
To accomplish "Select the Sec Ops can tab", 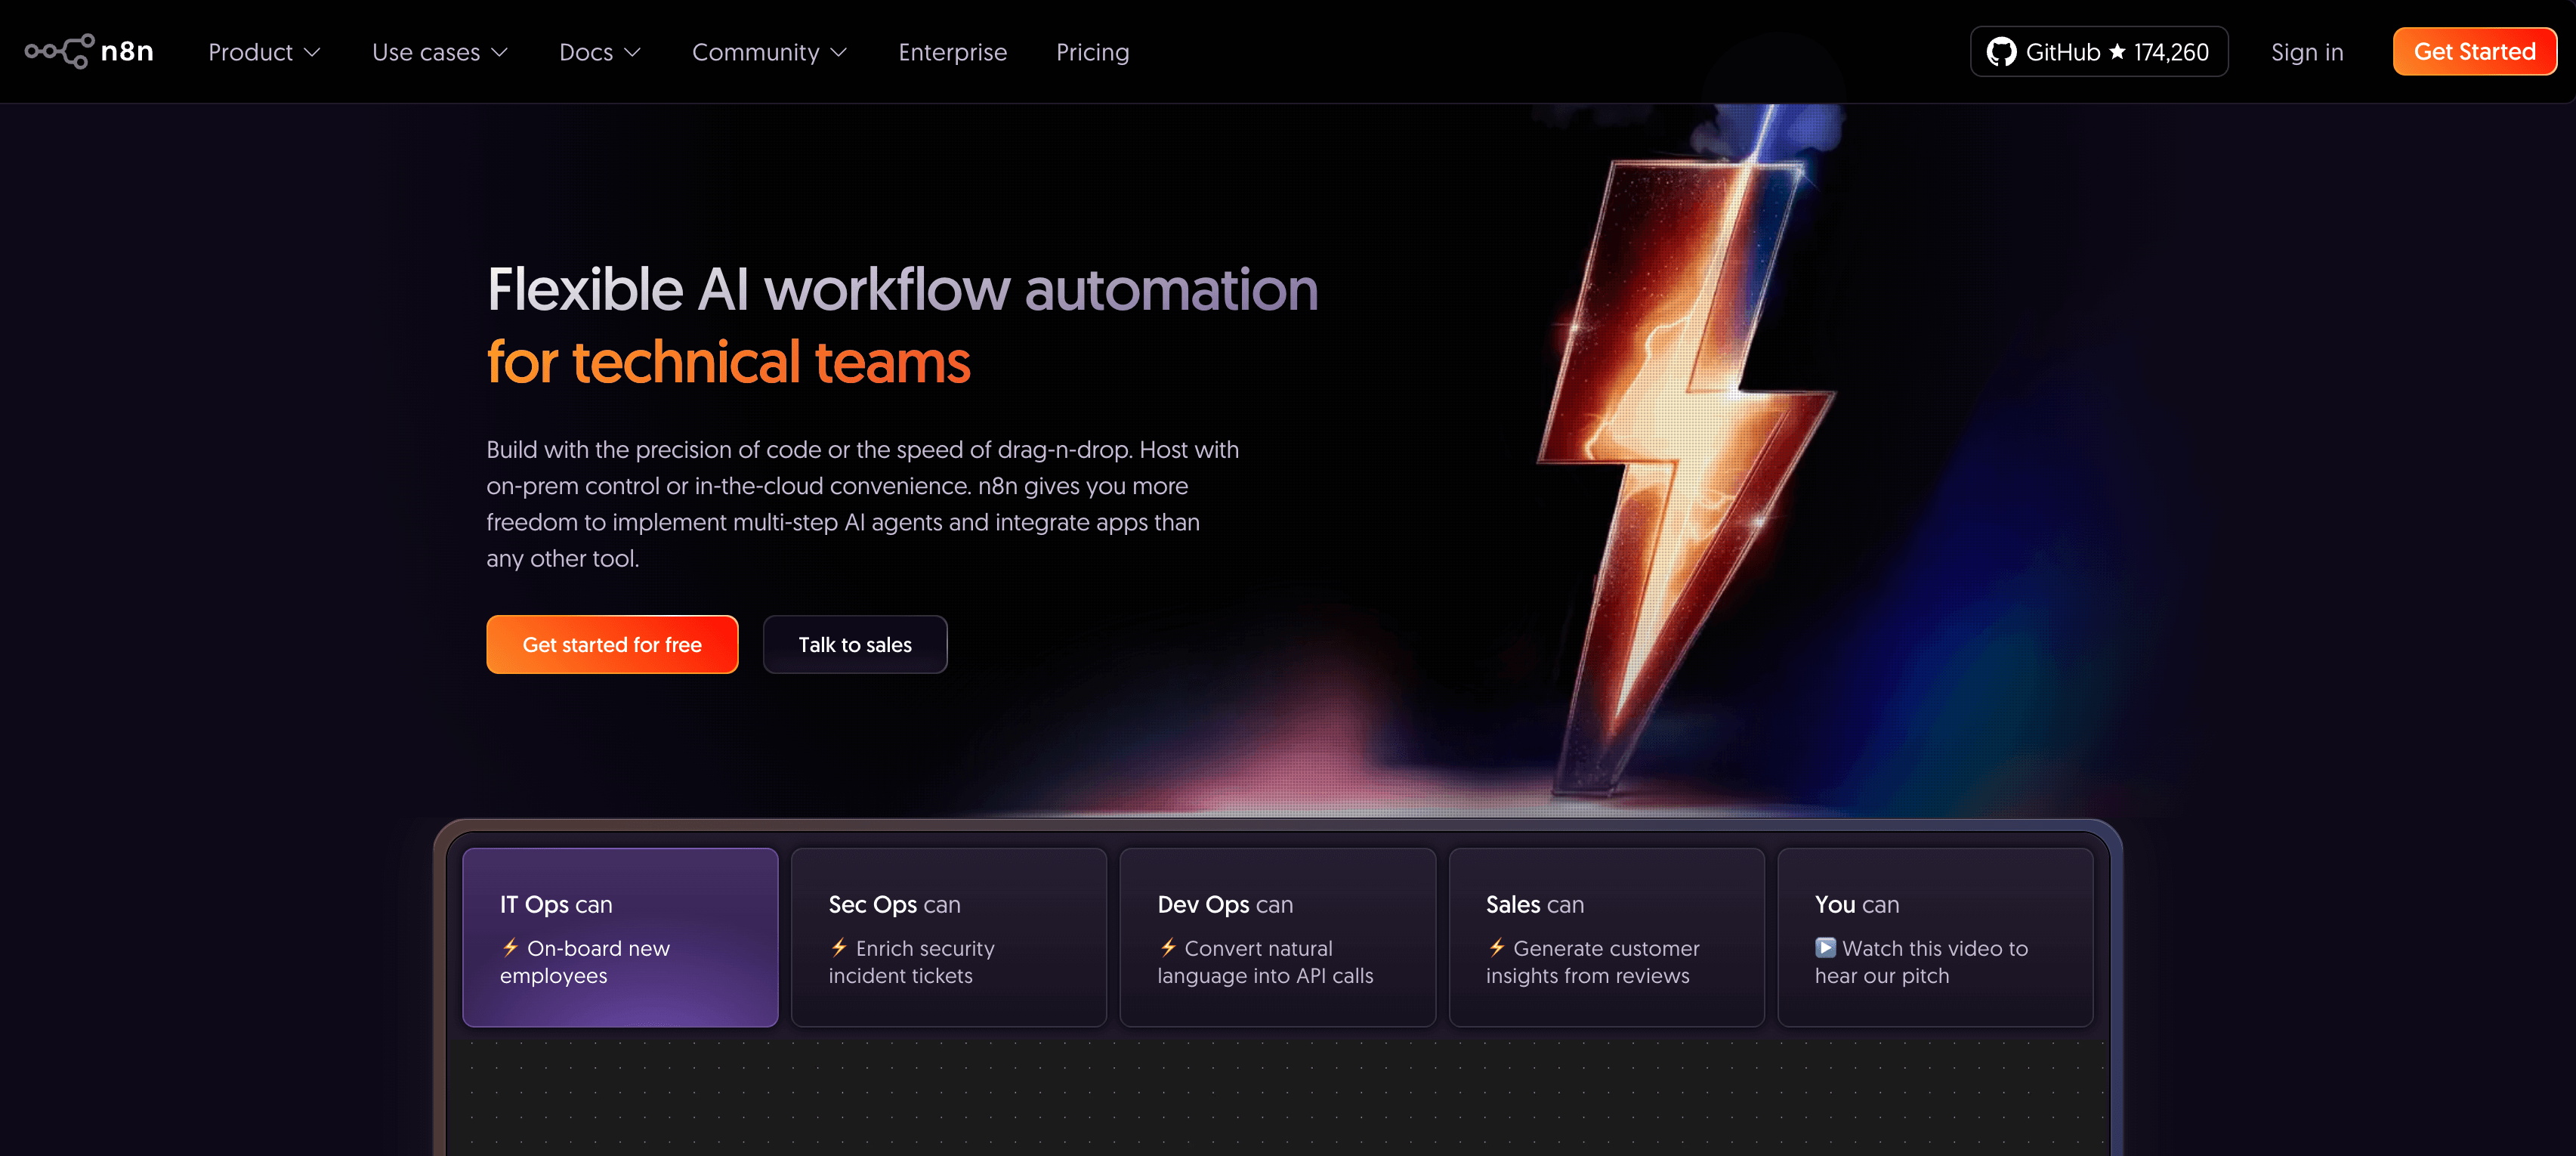I will [x=948, y=937].
